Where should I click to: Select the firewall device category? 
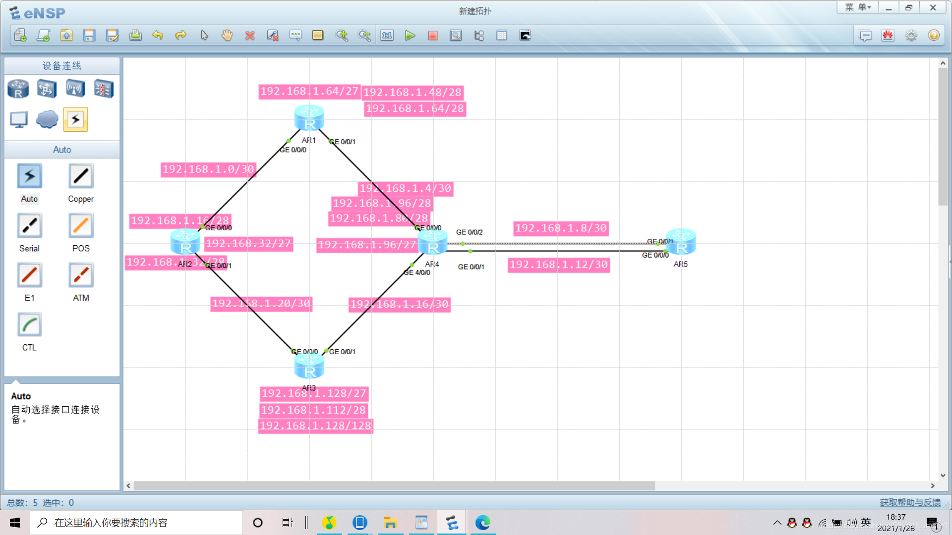104,89
